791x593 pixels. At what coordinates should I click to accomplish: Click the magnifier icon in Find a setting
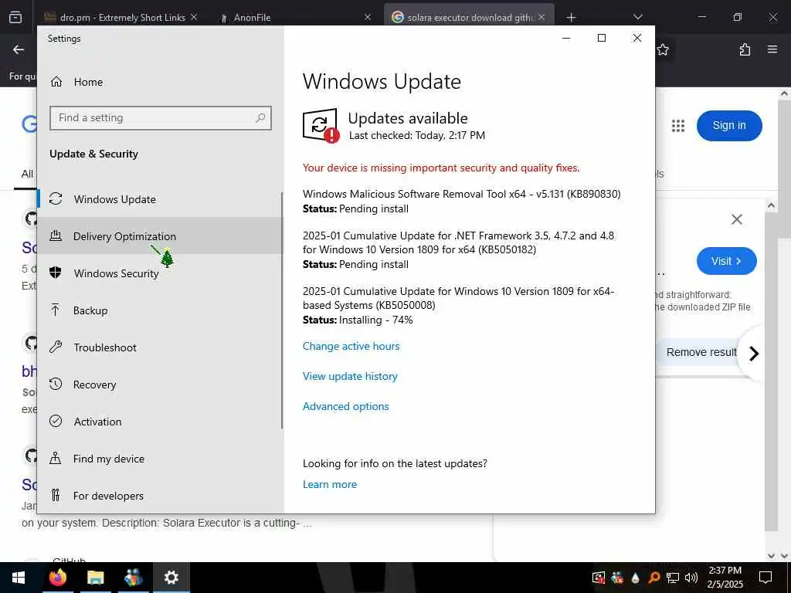(x=260, y=117)
